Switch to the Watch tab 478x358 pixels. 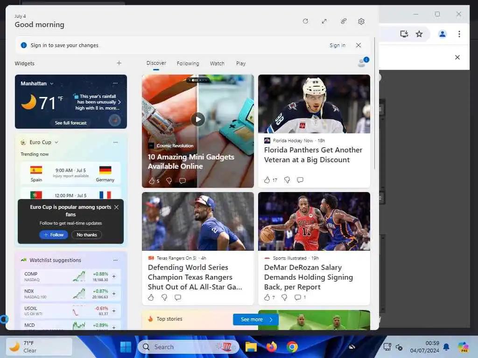pos(217,63)
